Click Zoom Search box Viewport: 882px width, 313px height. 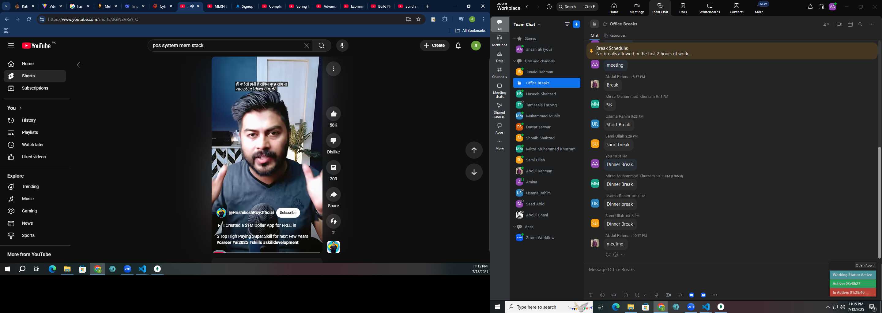(577, 6)
